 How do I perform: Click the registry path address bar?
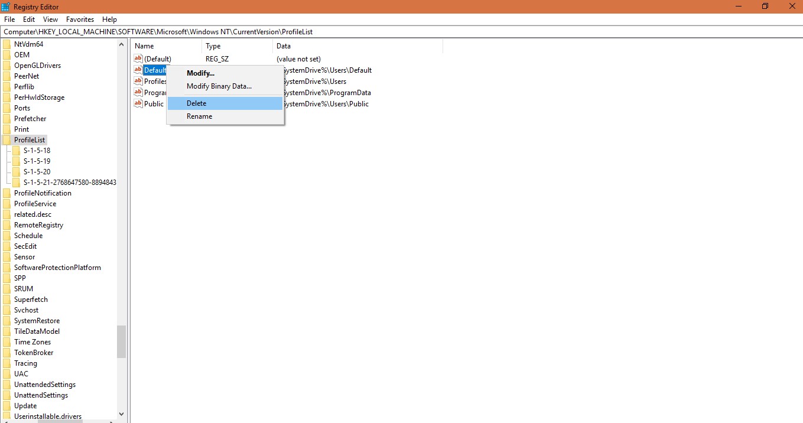click(x=177, y=31)
